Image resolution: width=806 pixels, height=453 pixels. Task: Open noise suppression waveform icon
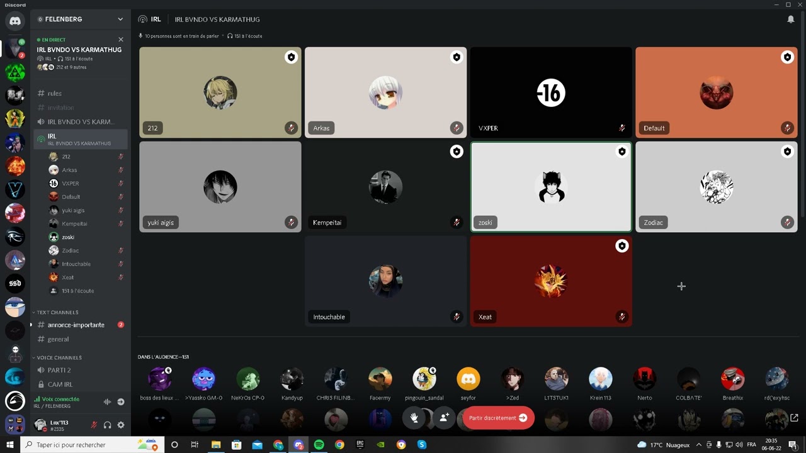tap(107, 401)
